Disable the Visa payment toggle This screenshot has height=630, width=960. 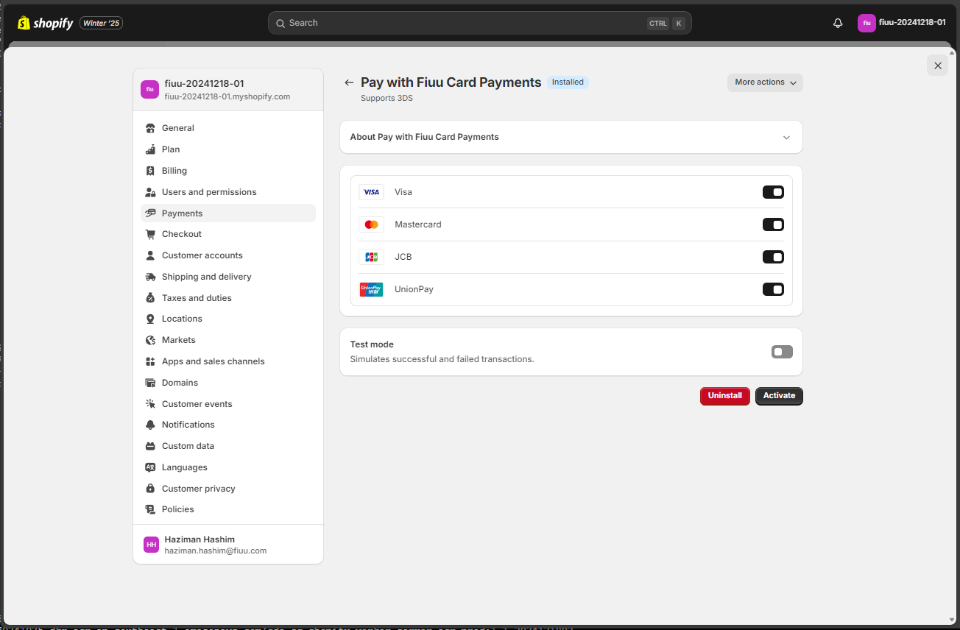click(x=773, y=192)
